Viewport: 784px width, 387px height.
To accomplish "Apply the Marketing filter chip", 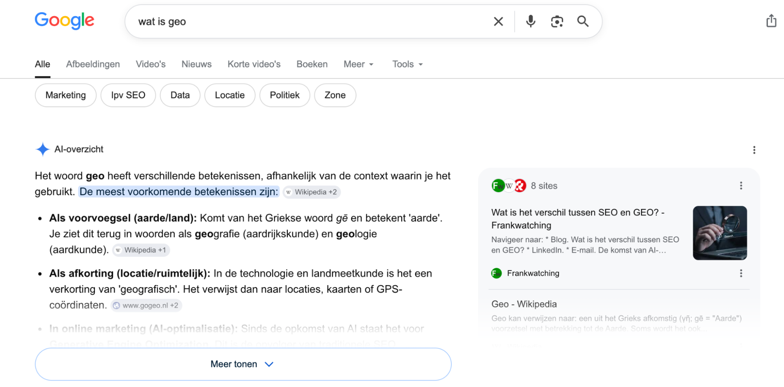I will pyautogui.click(x=65, y=95).
